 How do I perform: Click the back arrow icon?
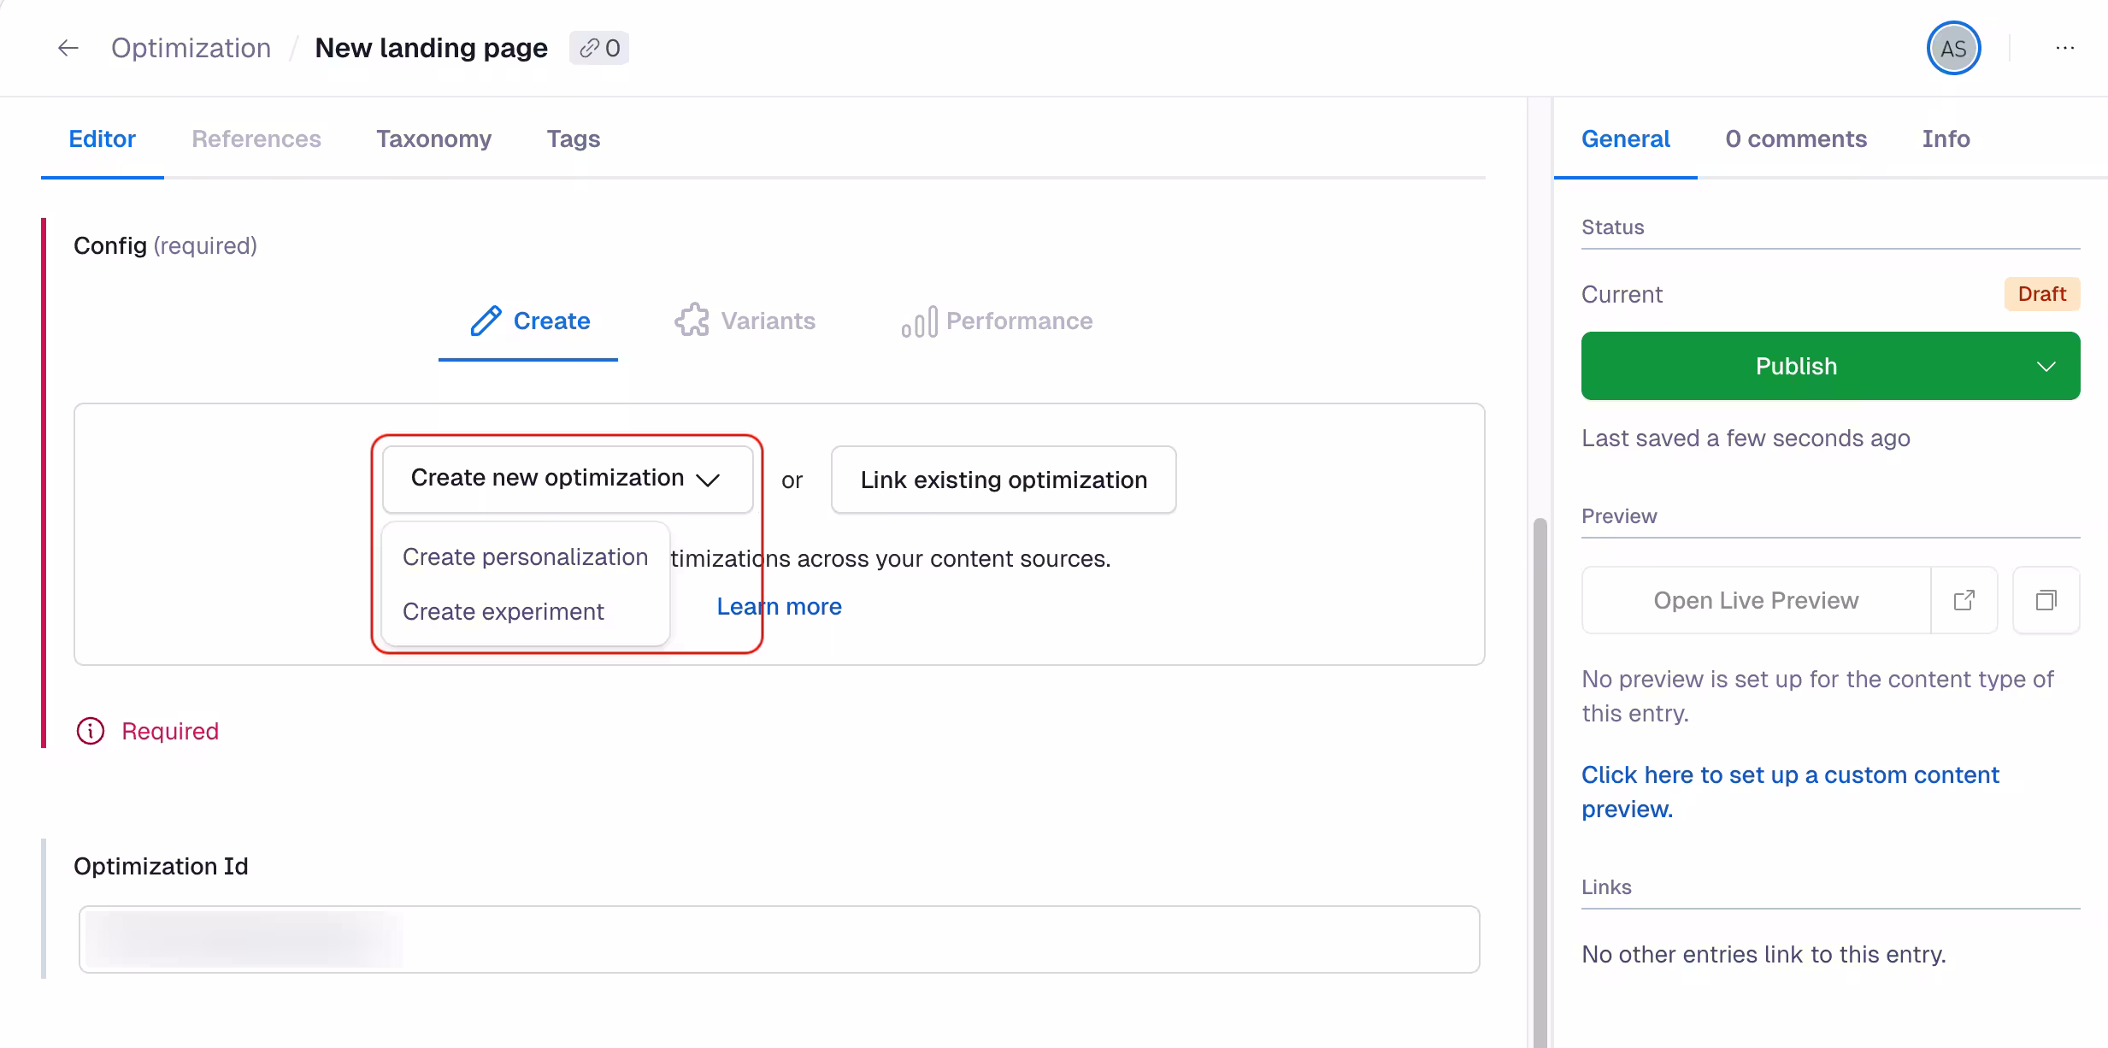[68, 48]
